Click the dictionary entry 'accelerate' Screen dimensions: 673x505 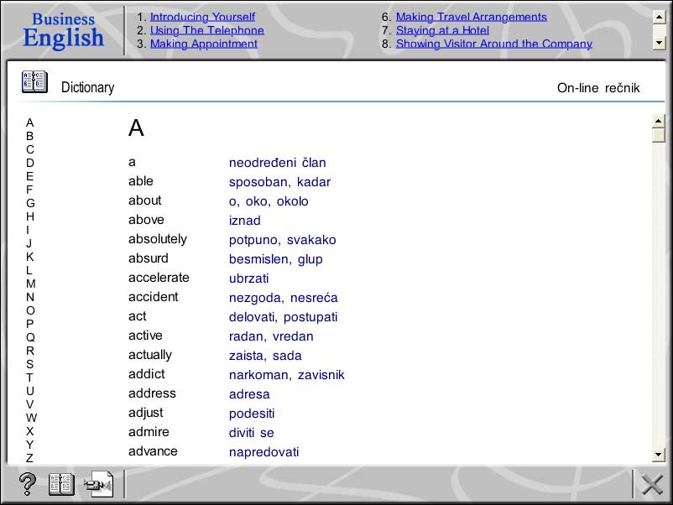(159, 277)
